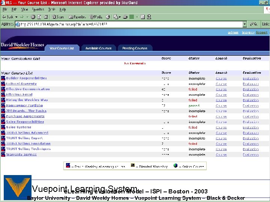Click the Mail toolbar icon
The image size is (270, 202).
[x=116, y=17]
